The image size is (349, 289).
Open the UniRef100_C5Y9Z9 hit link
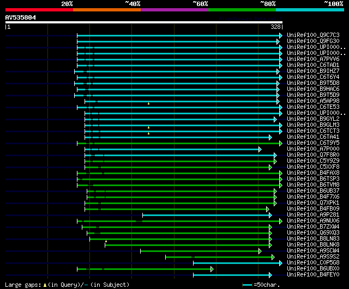pyautogui.click(x=313, y=161)
